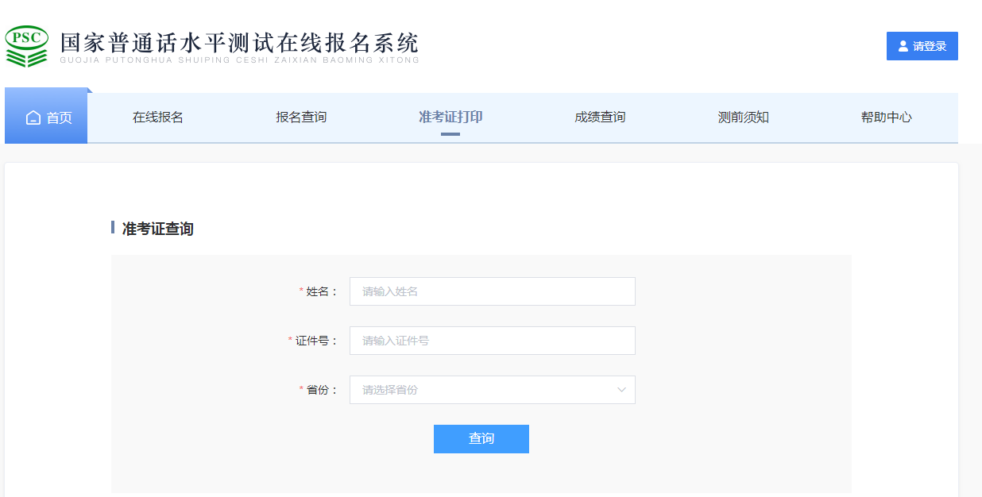
Task: Open the 在线报名 tab
Action: (158, 118)
